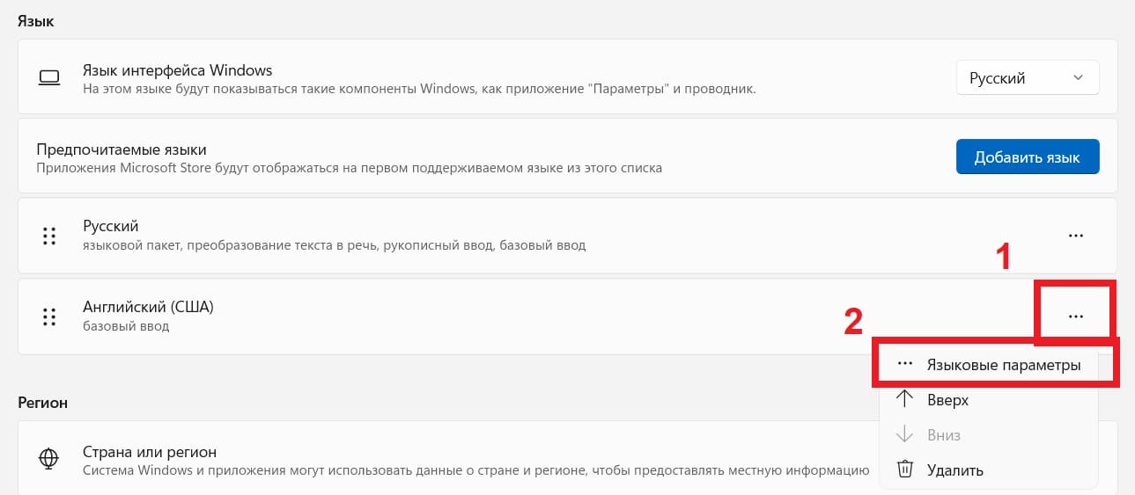
Task: Click the up arrow icon beside Вверх
Action: coord(903,400)
